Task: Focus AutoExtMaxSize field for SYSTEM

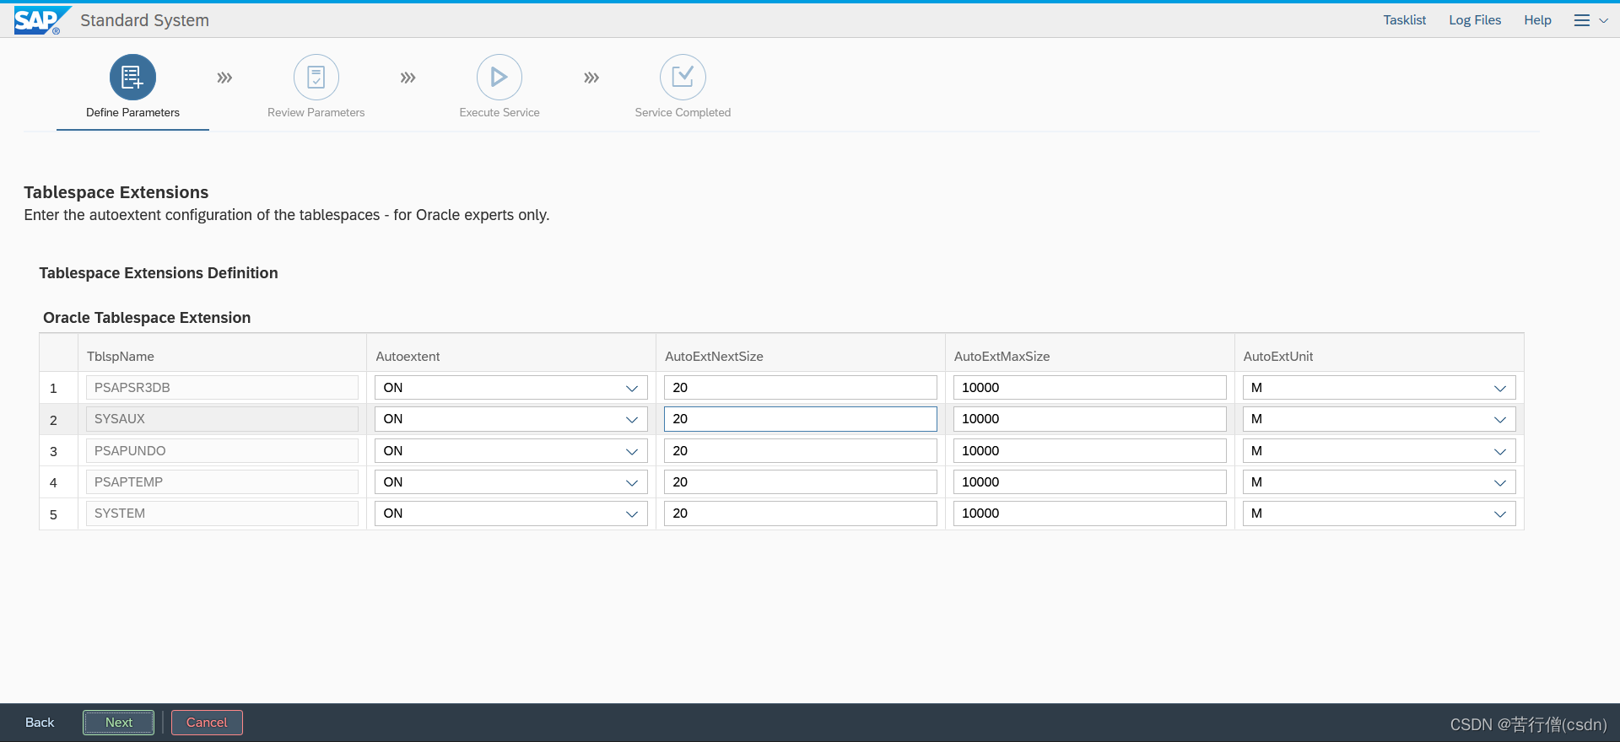Action: pos(1090,513)
